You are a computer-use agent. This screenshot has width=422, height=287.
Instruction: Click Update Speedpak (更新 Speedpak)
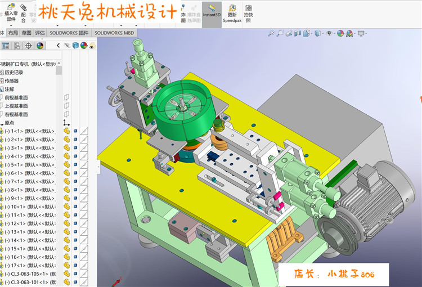[x=232, y=14]
